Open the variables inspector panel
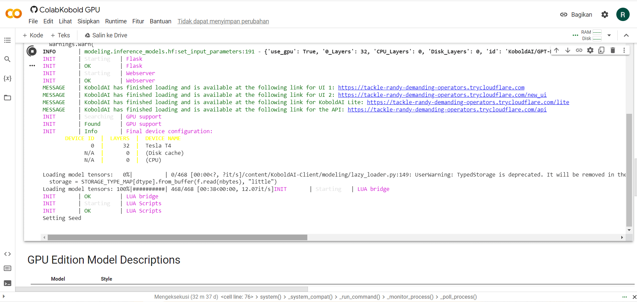This screenshot has width=637, height=302. tap(7, 78)
